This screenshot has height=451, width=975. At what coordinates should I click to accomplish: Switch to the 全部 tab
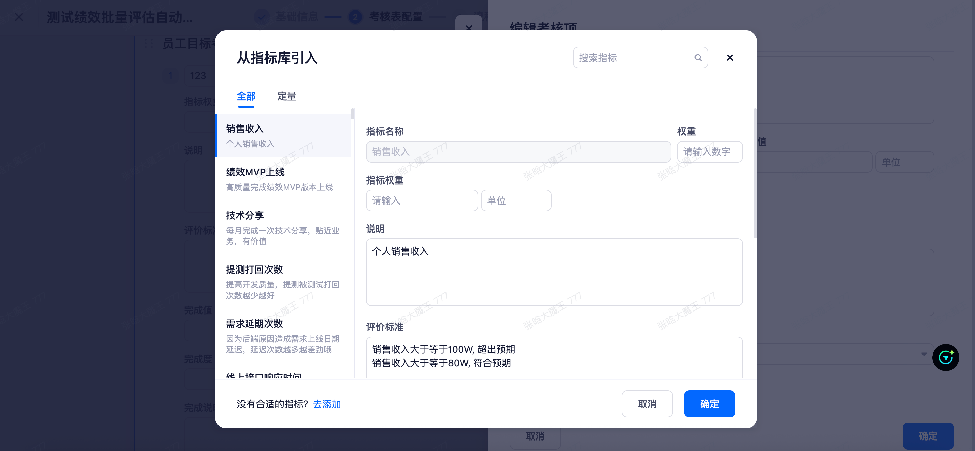pyautogui.click(x=246, y=96)
